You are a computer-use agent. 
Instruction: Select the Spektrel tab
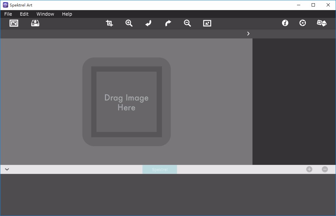(x=160, y=169)
